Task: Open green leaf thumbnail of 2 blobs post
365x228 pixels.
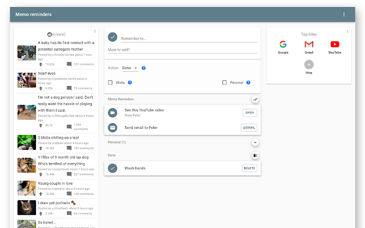Action: [27, 142]
